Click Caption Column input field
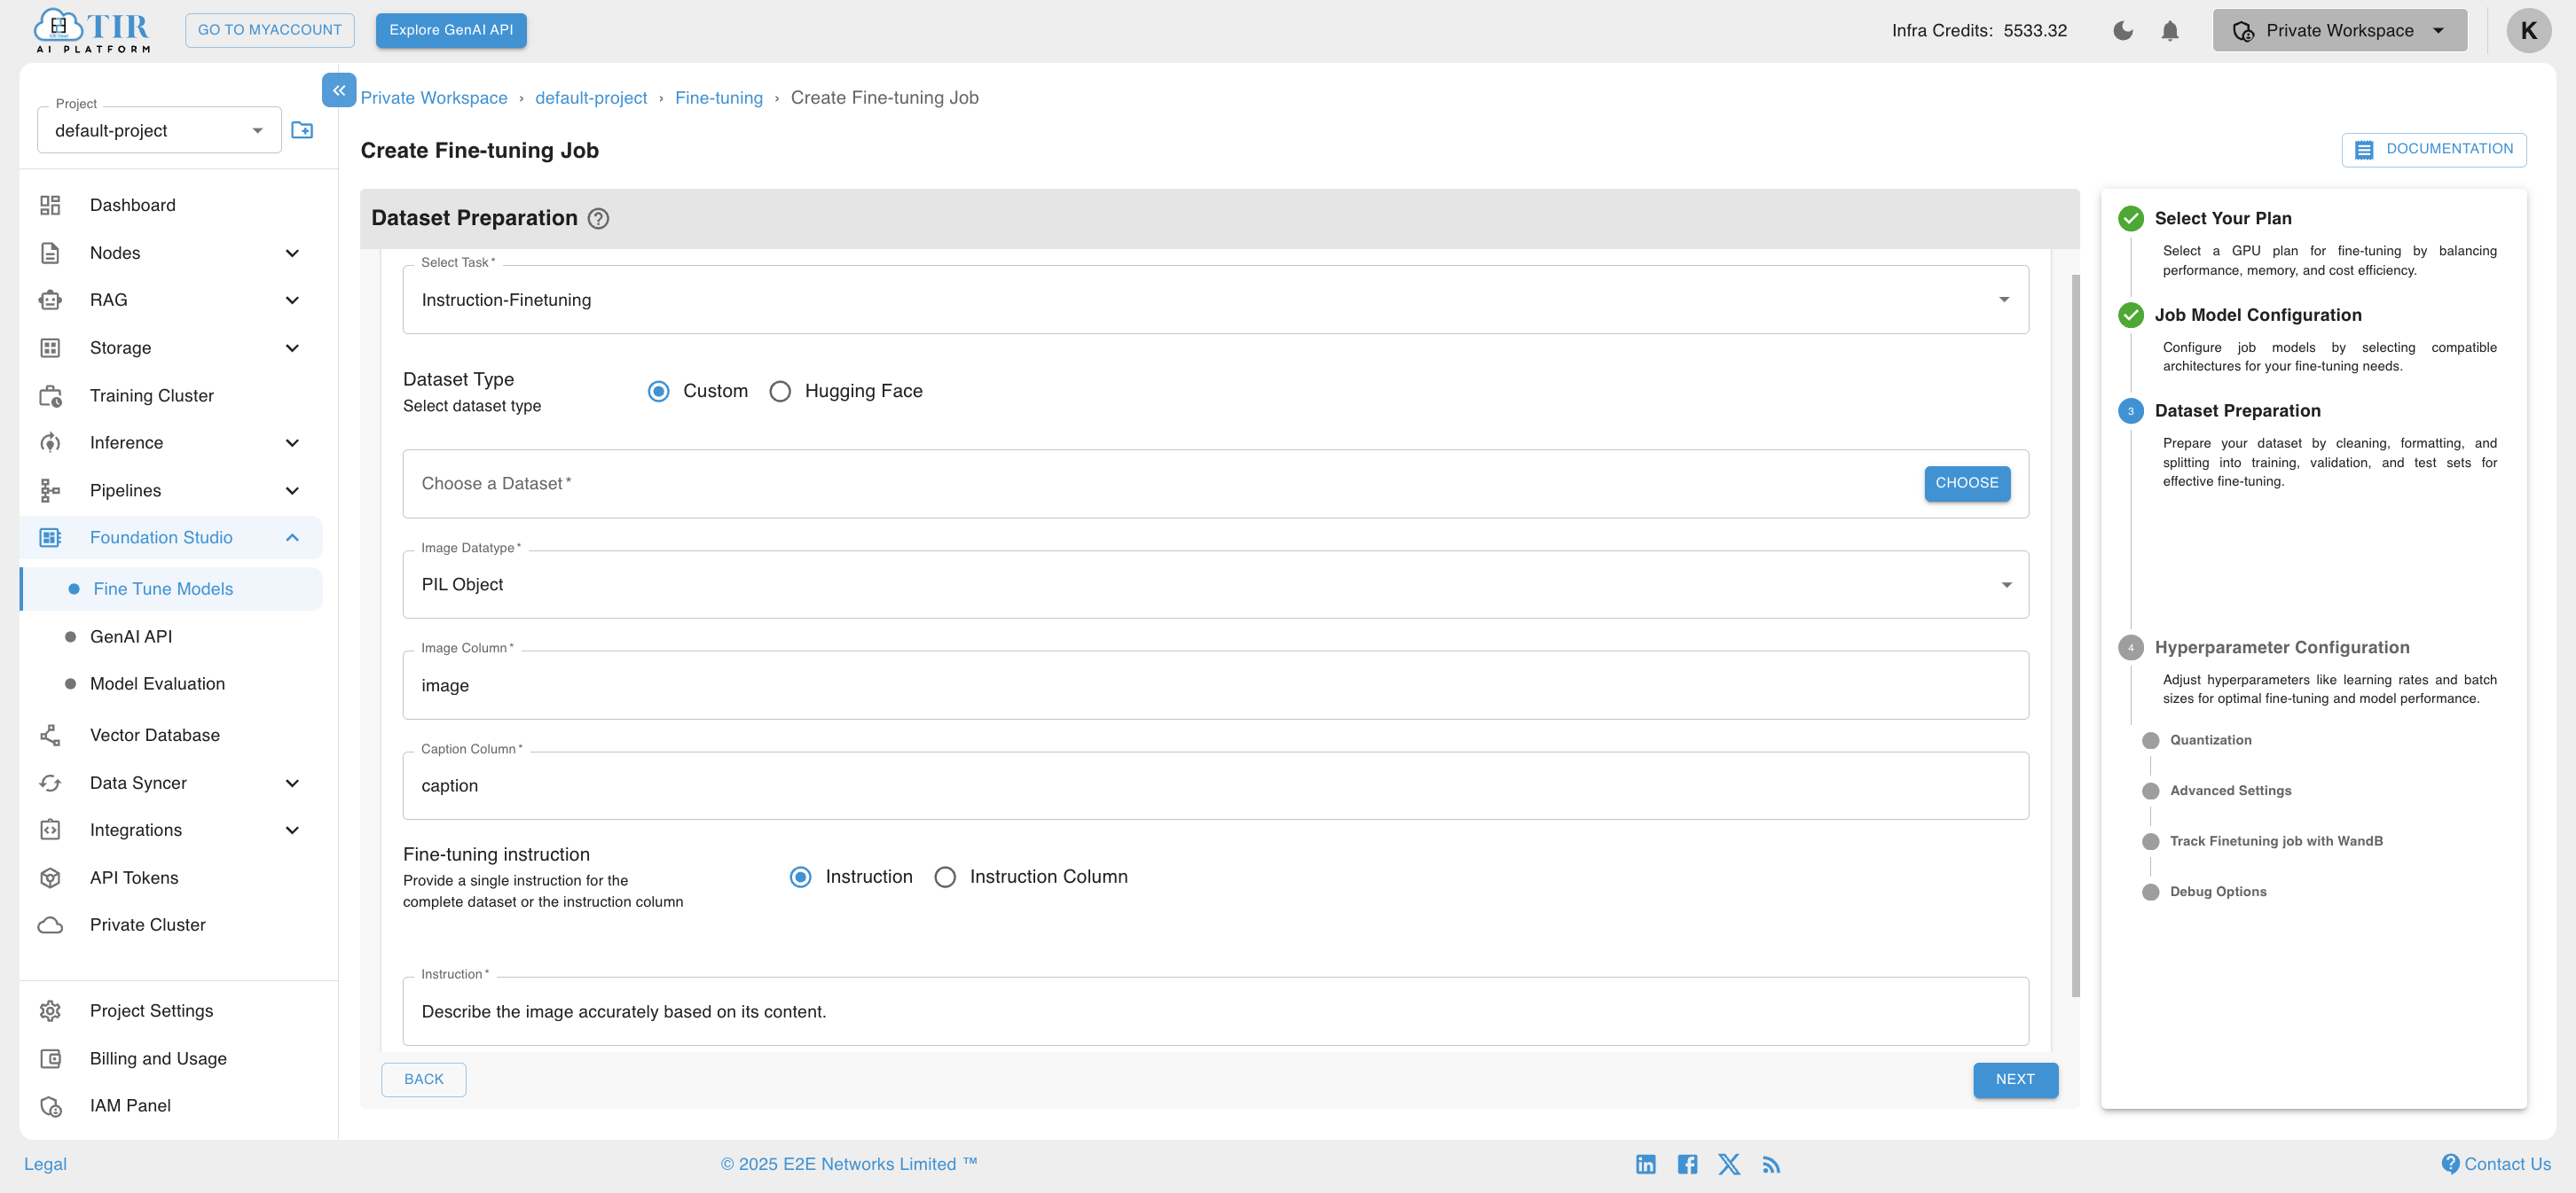This screenshot has width=2576, height=1193. [x=1215, y=786]
